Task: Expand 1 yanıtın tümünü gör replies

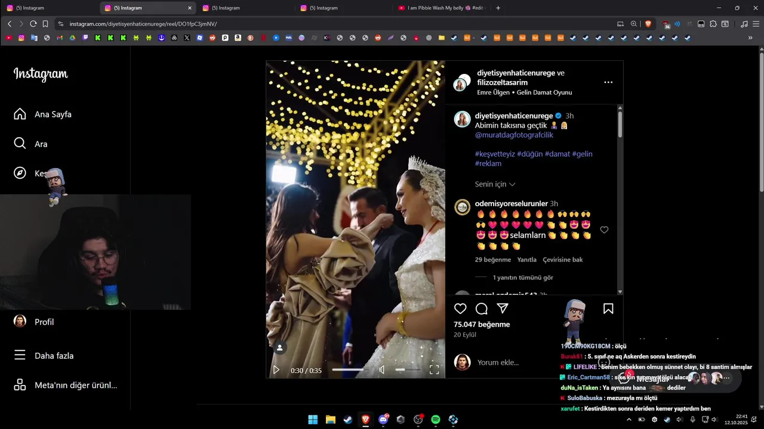Action: [x=523, y=278]
